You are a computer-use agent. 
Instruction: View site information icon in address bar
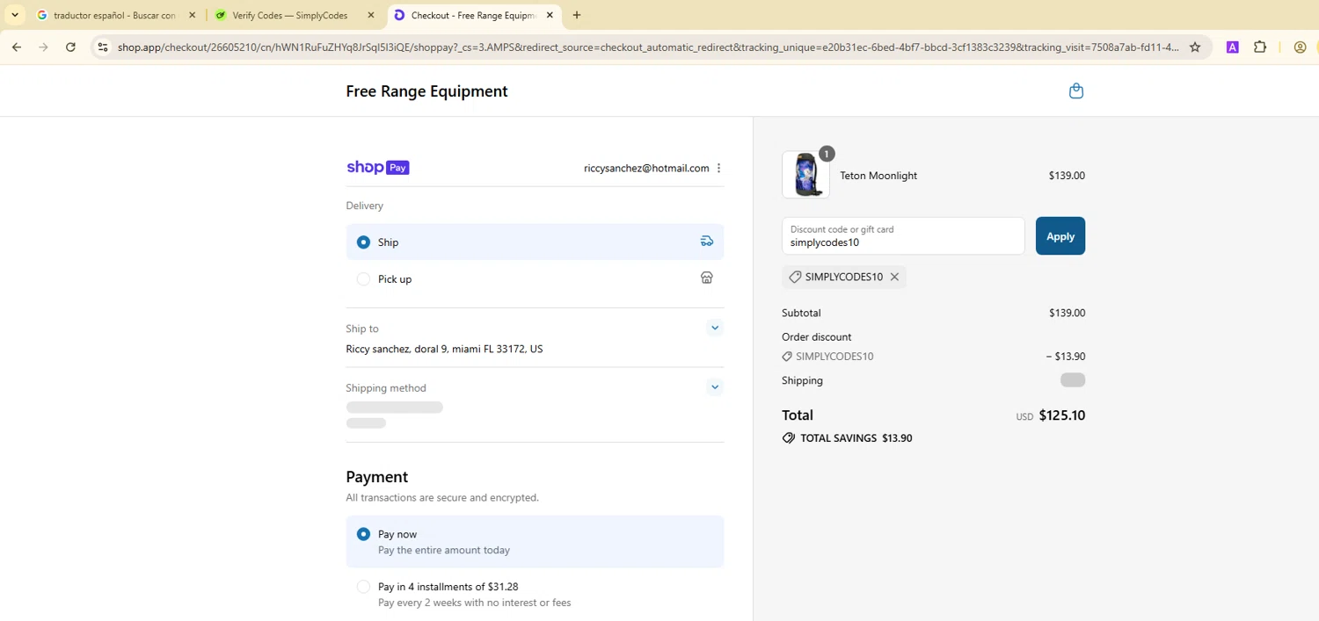coord(103,47)
